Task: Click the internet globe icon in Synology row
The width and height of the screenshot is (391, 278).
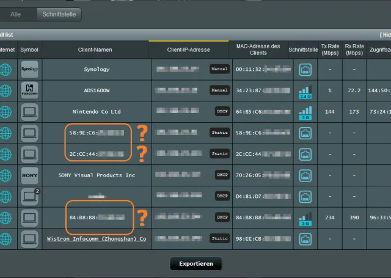Action: tap(5, 70)
